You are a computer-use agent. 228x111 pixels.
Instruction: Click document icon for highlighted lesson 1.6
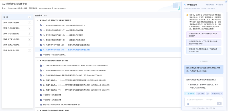pos(41,50)
